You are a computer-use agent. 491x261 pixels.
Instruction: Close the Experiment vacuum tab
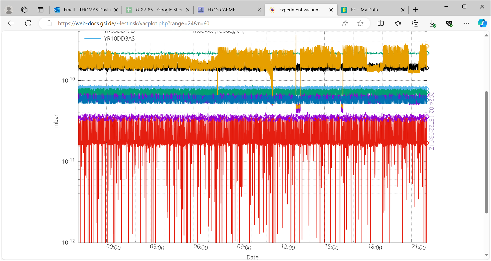(x=331, y=10)
